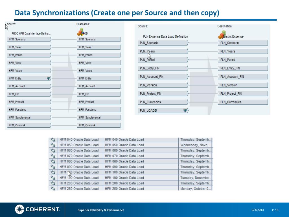Click the destination PLN_Version dimension
This screenshot has height=217, width=289.
pyautogui.click(x=243, y=85)
